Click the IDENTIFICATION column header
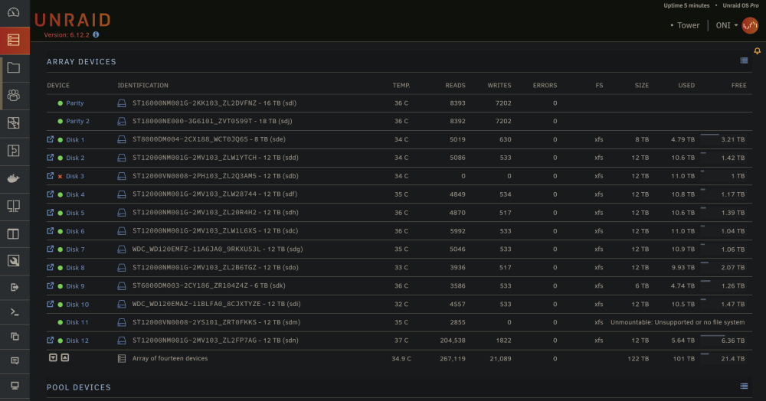The image size is (766, 401). (142, 86)
